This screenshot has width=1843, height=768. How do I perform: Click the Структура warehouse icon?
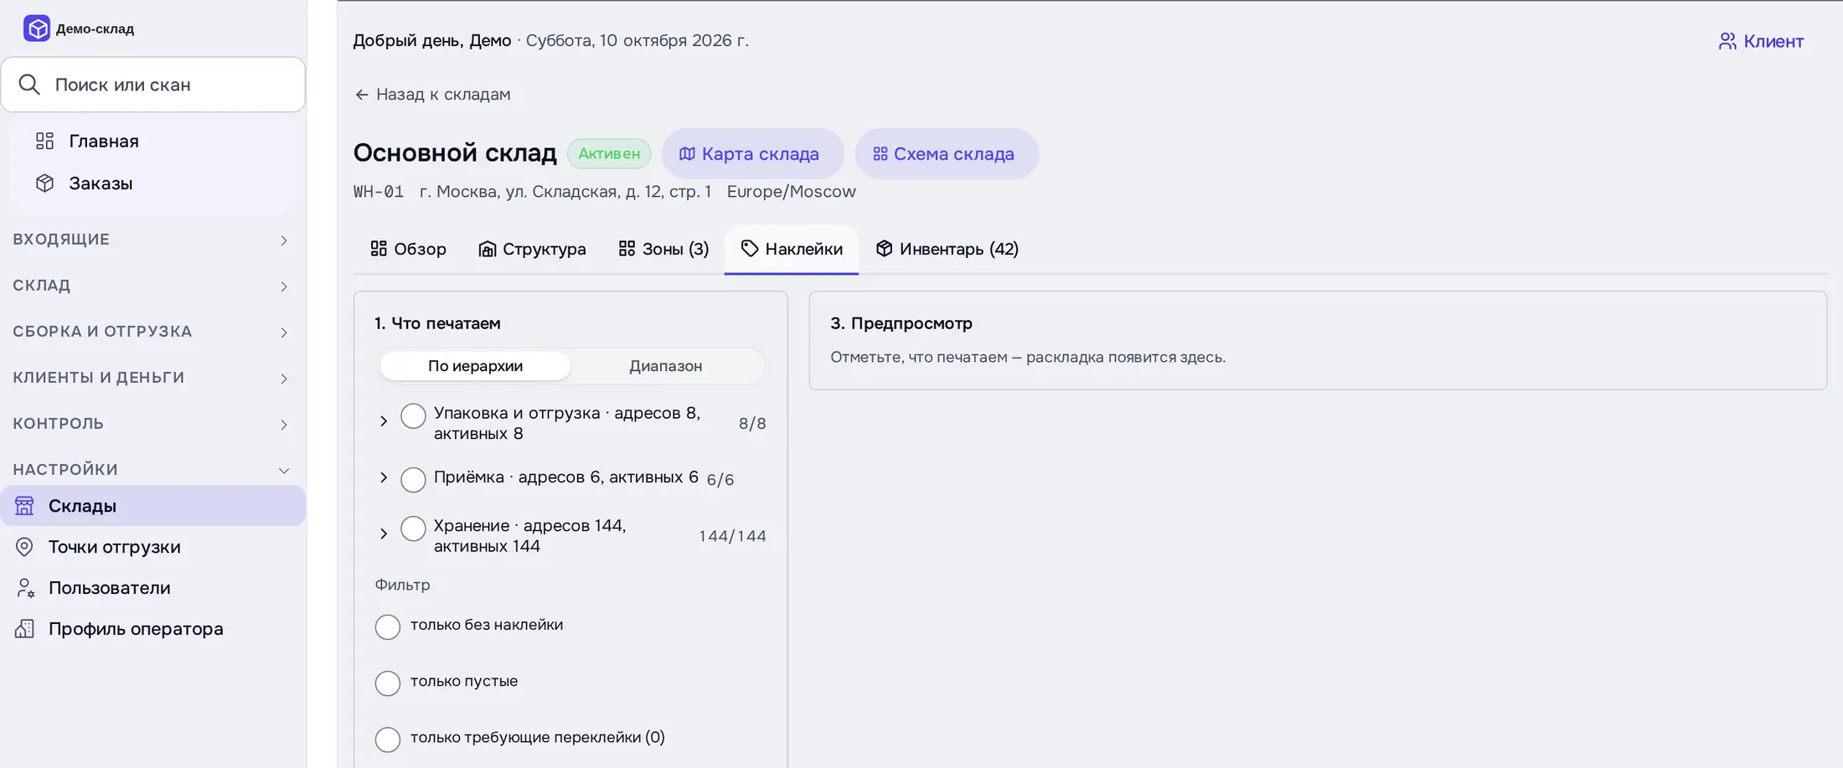coord(487,249)
